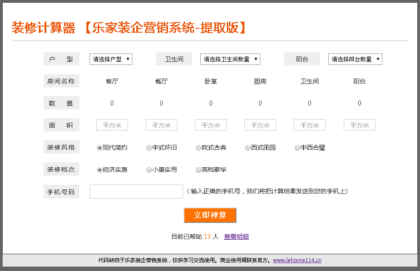Click the 卧室 square meter field
Image resolution: width=420 pixels, height=271 pixels.
(211, 125)
